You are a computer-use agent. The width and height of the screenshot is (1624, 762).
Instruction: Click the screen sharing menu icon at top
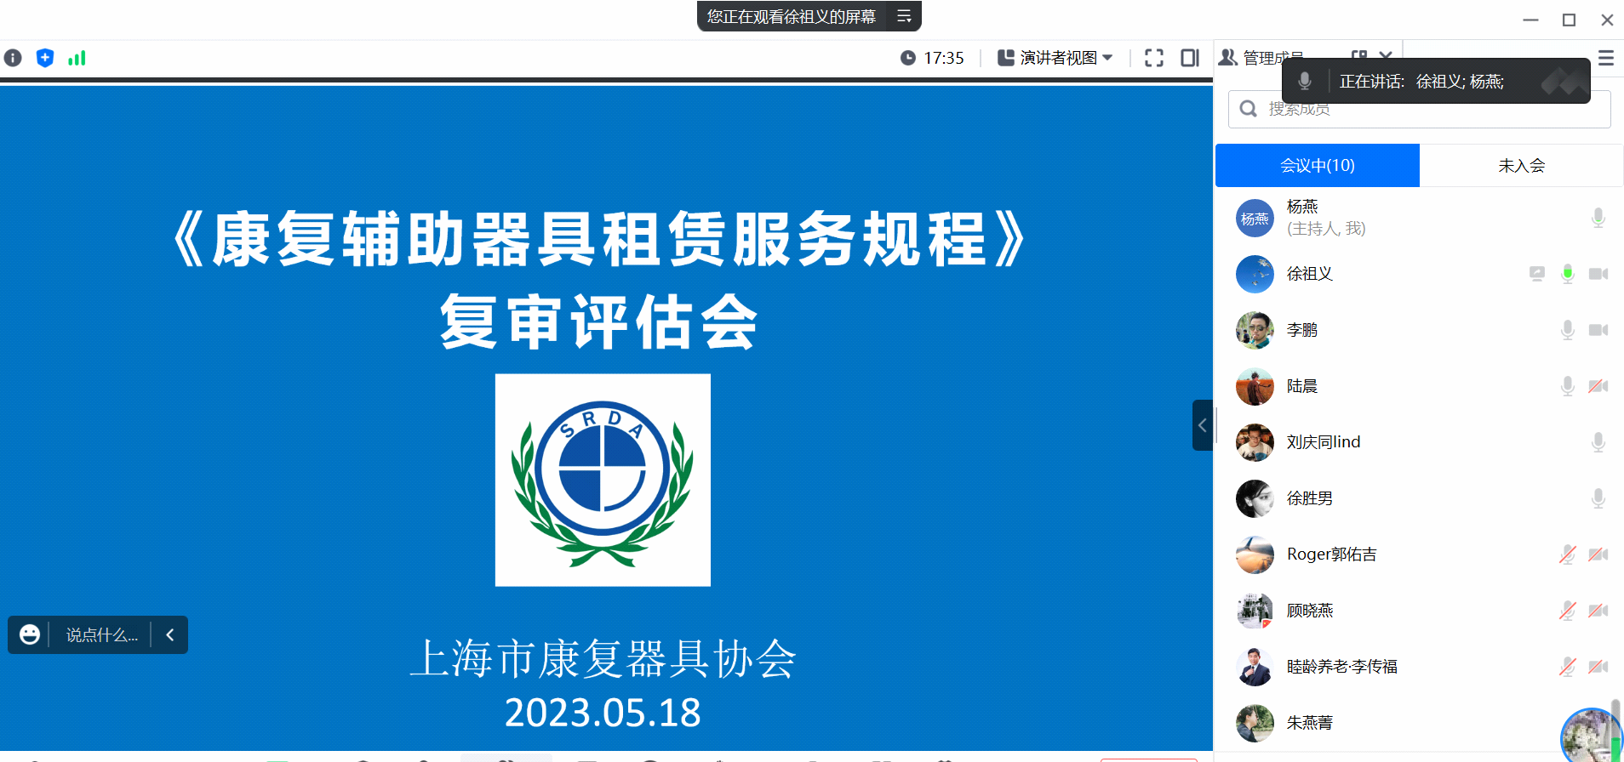[x=904, y=16]
